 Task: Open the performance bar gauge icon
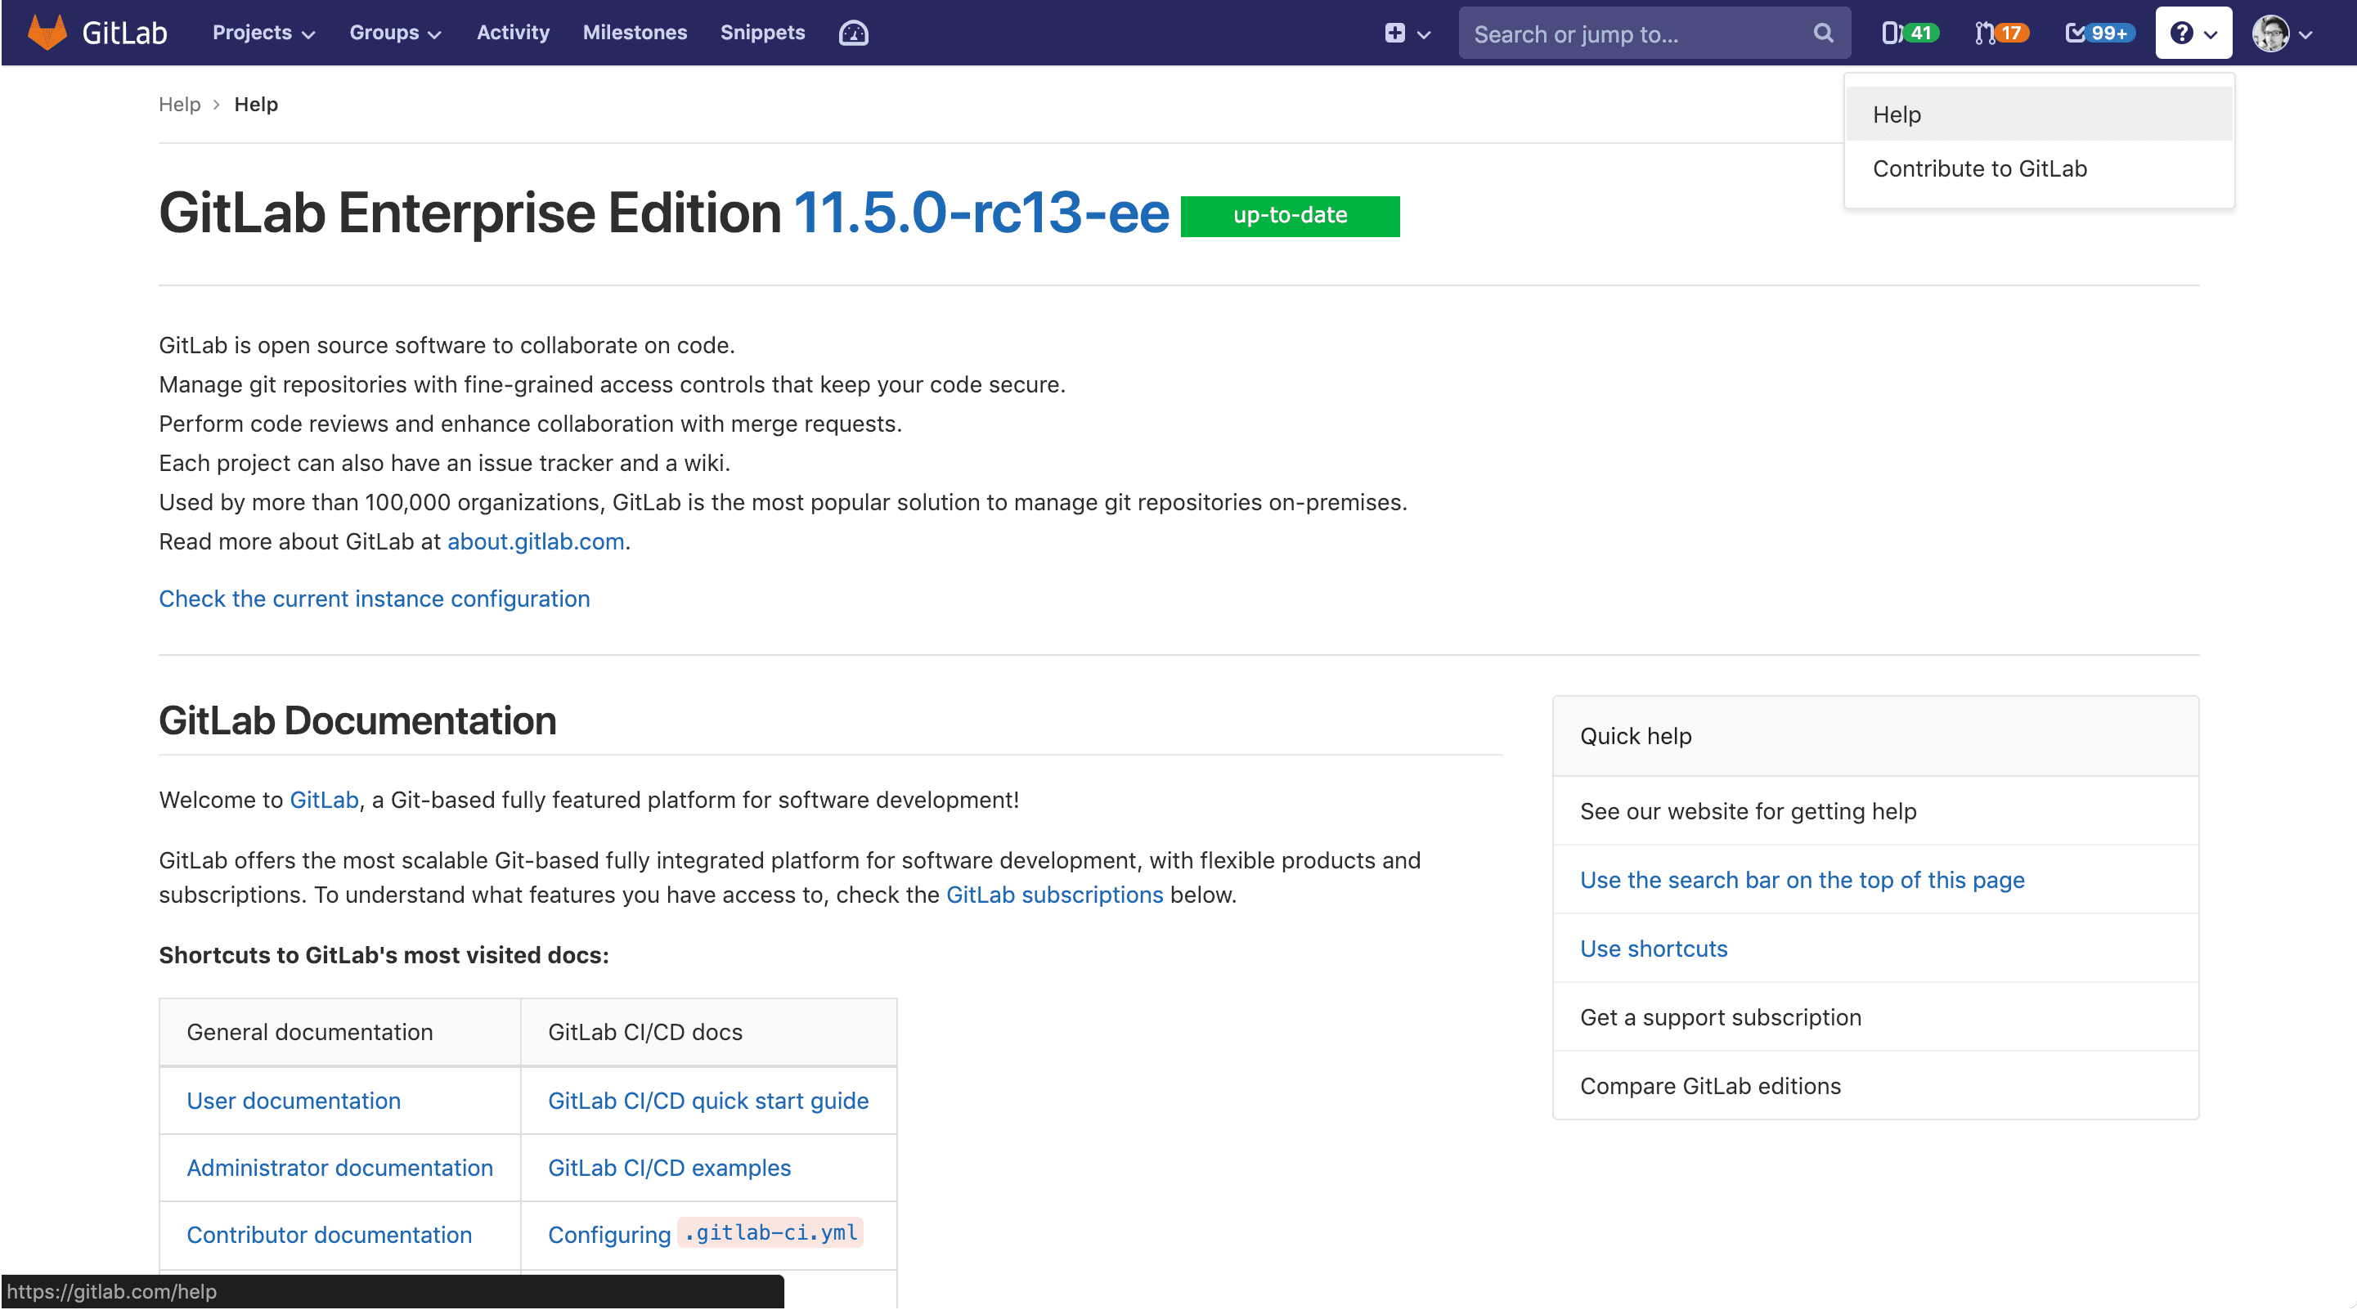pyautogui.click(x=853, y=33)
